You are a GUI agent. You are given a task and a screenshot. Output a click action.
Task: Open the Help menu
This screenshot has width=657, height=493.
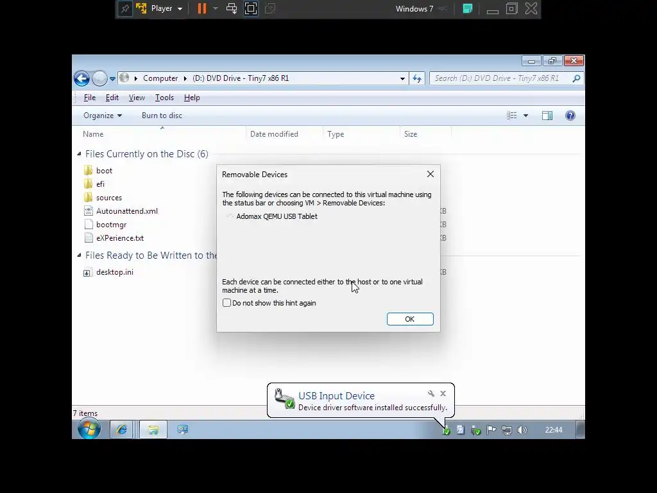[x=192, y=98]
